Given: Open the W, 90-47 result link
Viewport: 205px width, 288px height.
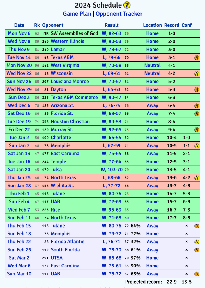Looking at the screenshot, I should point(112,97).
